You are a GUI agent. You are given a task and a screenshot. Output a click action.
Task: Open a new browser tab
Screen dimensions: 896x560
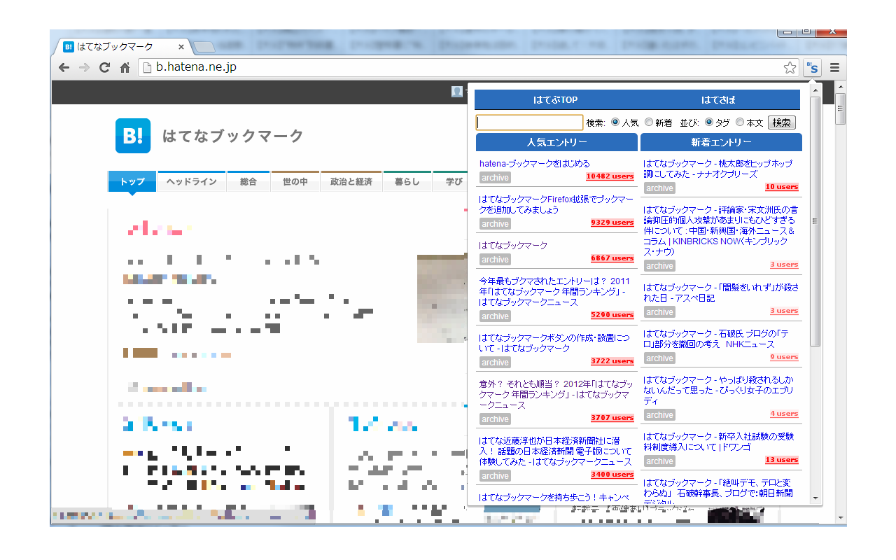point(204,47)
